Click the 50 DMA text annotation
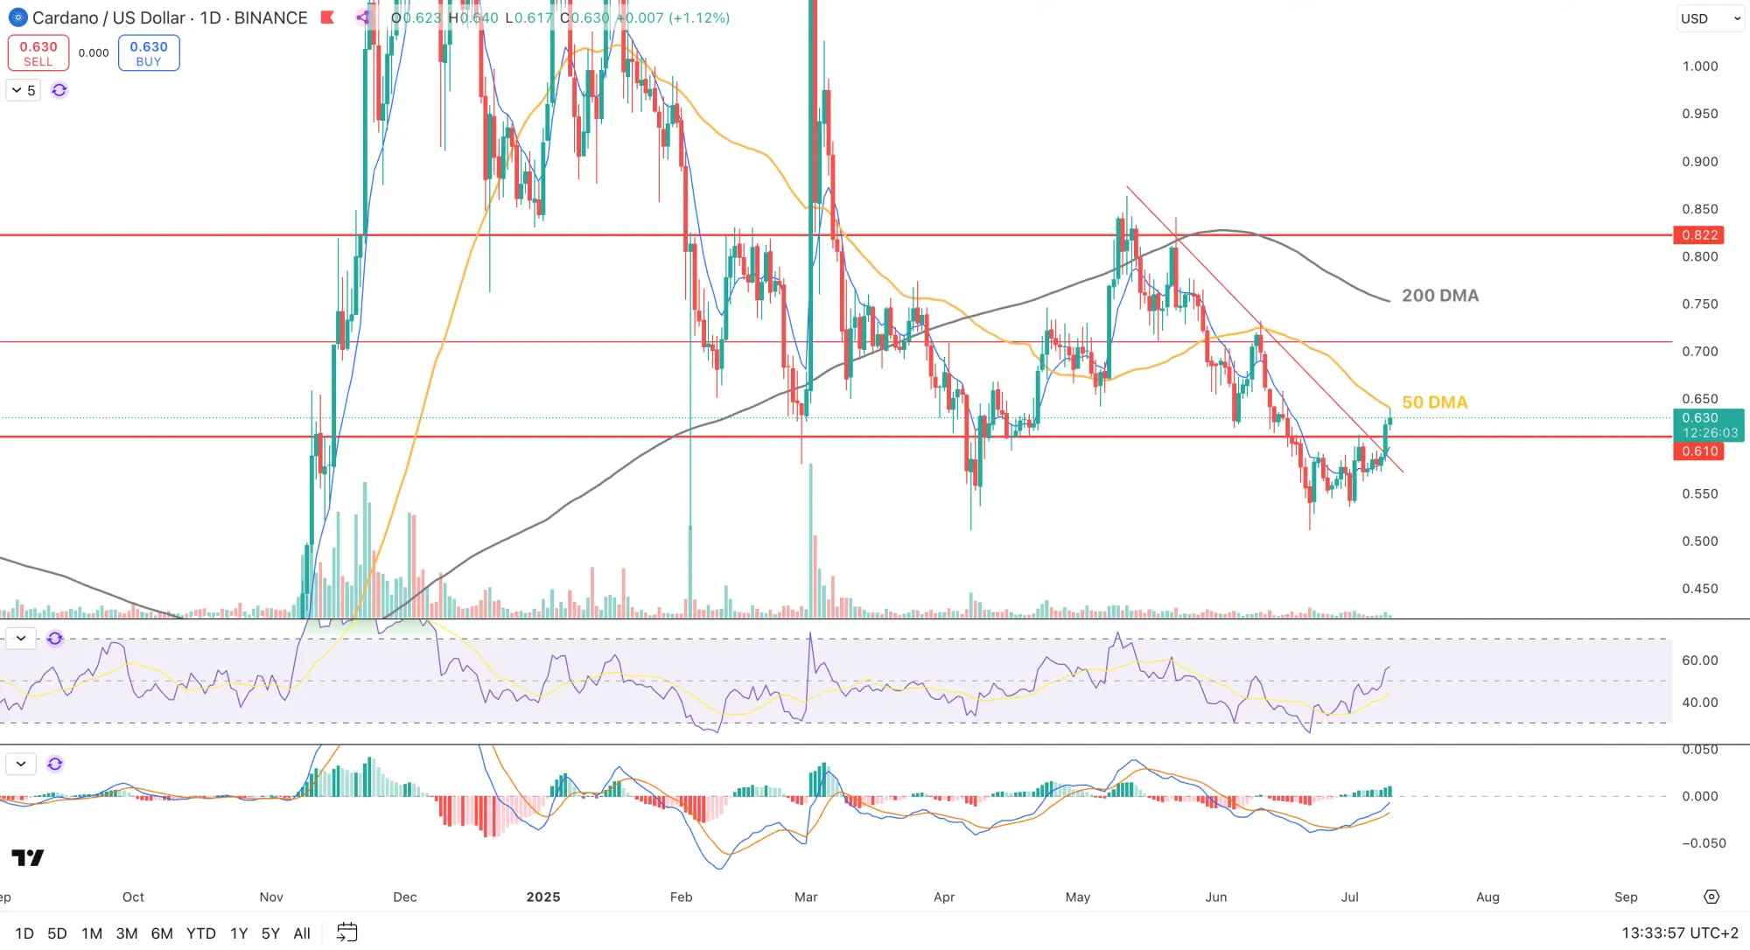The width and height of the screenshot is (1750, 950). pyautogui.click(x=1435, y=402)
